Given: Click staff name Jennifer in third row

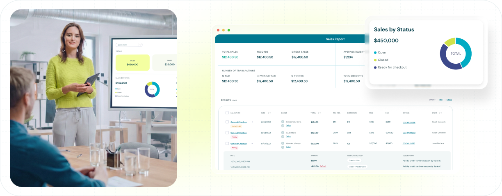Looking at the screenshot, I should click(439, 143).
